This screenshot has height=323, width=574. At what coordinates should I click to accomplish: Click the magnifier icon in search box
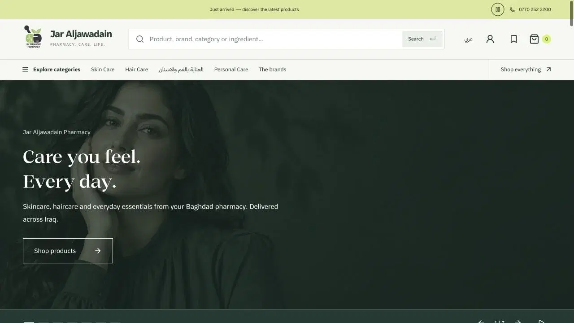(x=140, y=39)
